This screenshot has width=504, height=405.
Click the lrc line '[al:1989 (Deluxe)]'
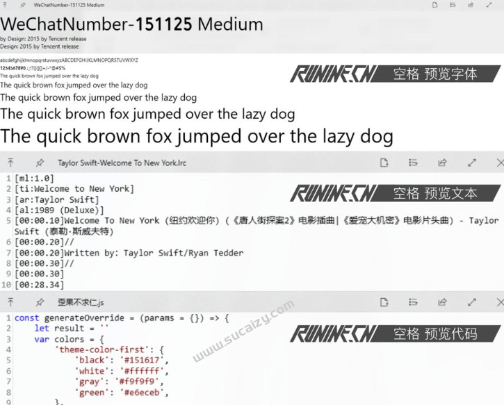click(59, 210)
